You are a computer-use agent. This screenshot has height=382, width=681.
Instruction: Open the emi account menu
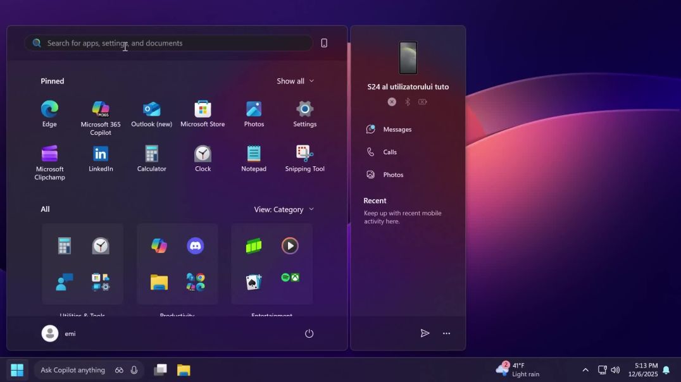coord(60,333)
